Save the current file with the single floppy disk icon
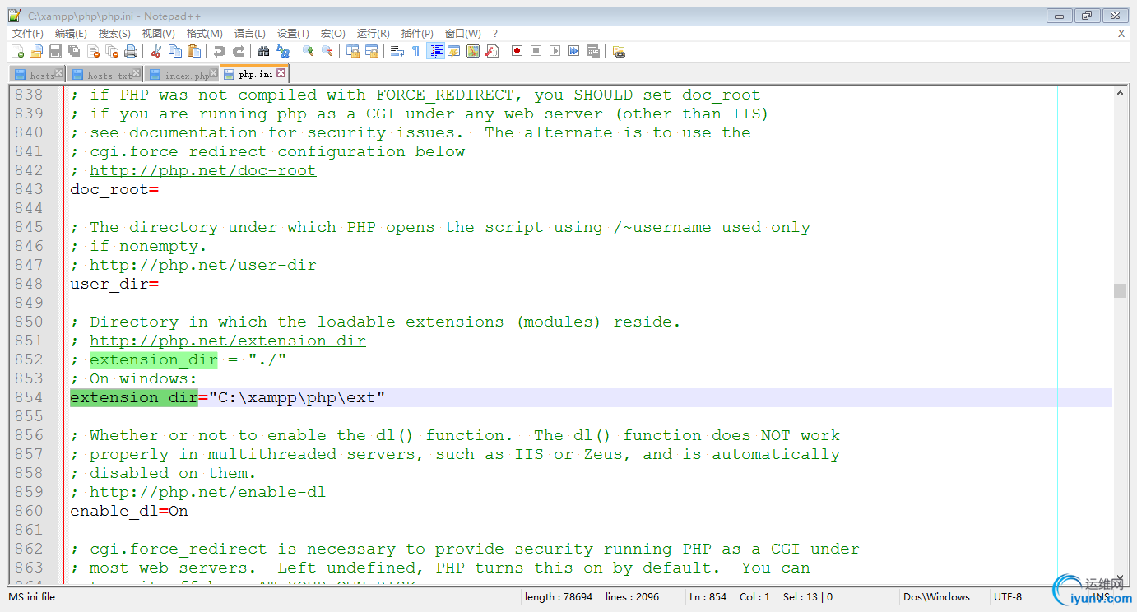 [55, 51]
